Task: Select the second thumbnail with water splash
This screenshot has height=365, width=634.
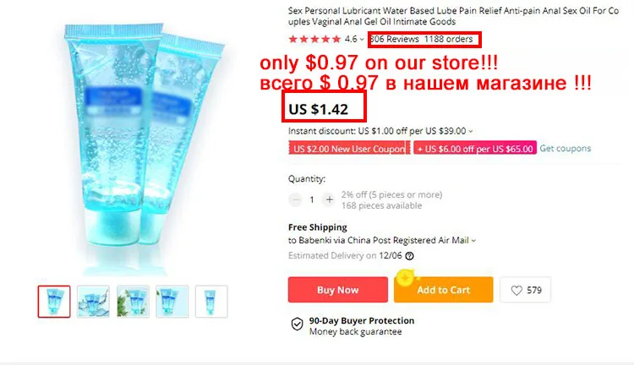Action: coord(93,302)
